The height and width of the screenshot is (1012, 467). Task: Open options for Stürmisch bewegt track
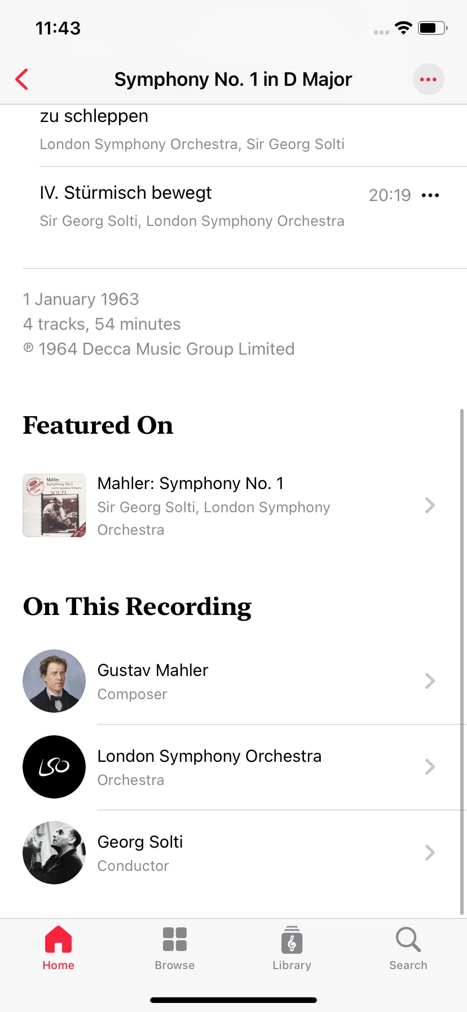pos(430,195)
